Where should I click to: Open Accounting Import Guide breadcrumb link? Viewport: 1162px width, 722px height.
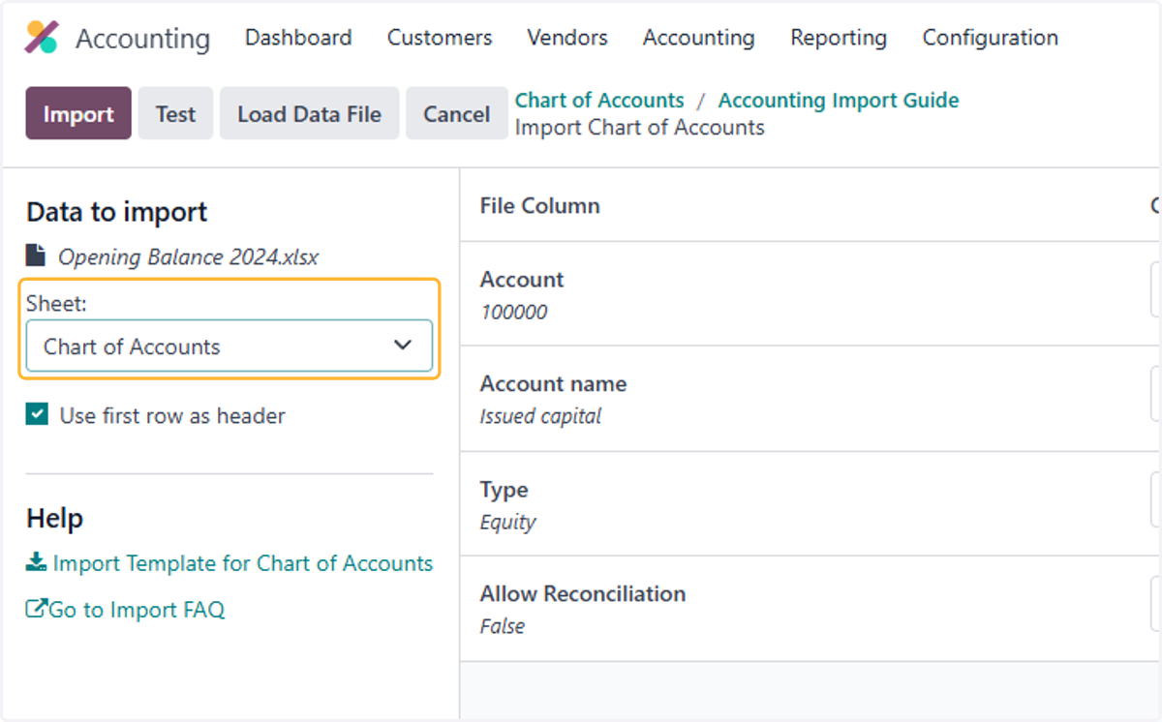pyautogui.click(x=839, y=101)
